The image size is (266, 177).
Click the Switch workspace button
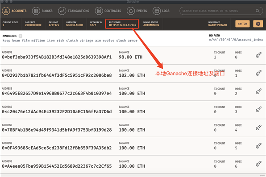click(x=242, y=24)
